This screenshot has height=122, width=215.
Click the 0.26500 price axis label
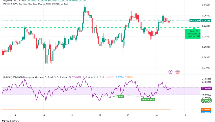click(206, 16)
